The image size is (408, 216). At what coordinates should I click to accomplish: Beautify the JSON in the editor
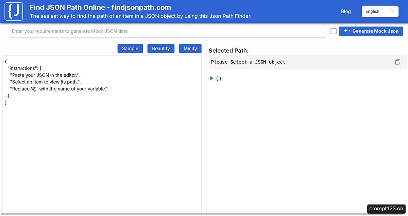(161, 48)
